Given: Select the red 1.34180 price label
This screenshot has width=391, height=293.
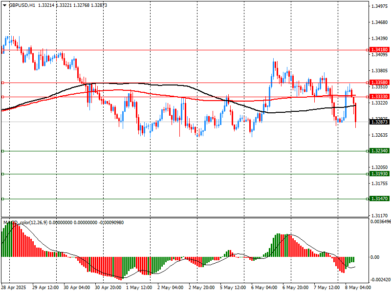Looking at the screenshot, I should click(x=379, y=50).
